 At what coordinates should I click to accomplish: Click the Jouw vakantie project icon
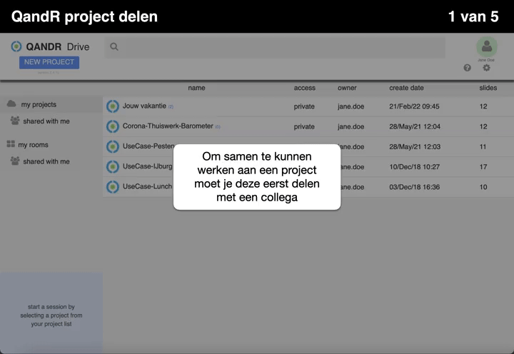click(x=113, y=106)
